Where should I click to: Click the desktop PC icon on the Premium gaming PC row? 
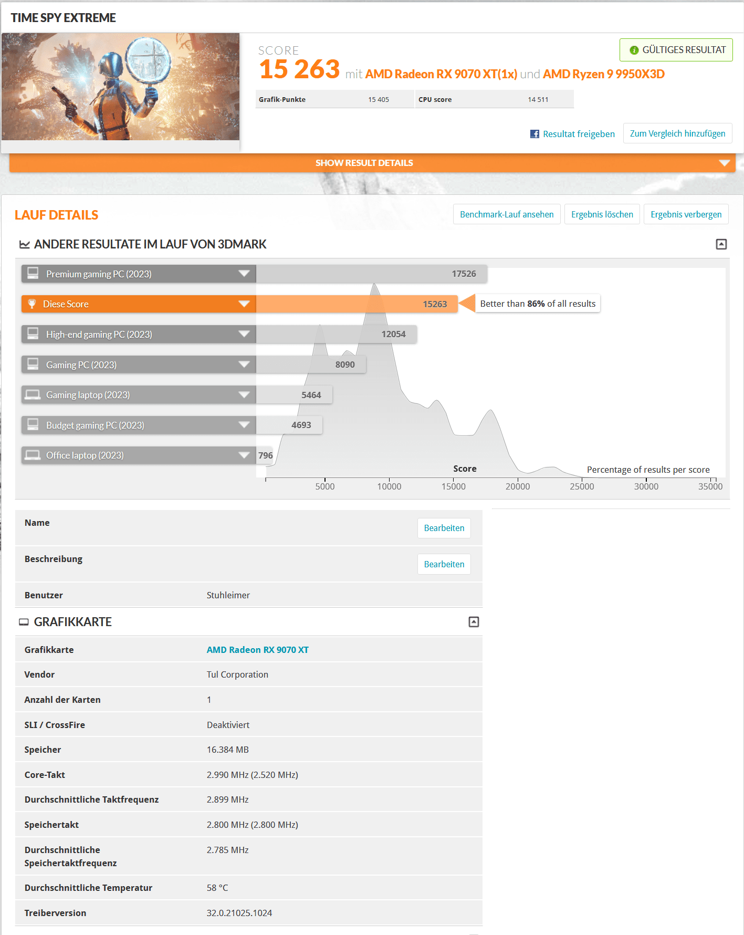(33, 274)
